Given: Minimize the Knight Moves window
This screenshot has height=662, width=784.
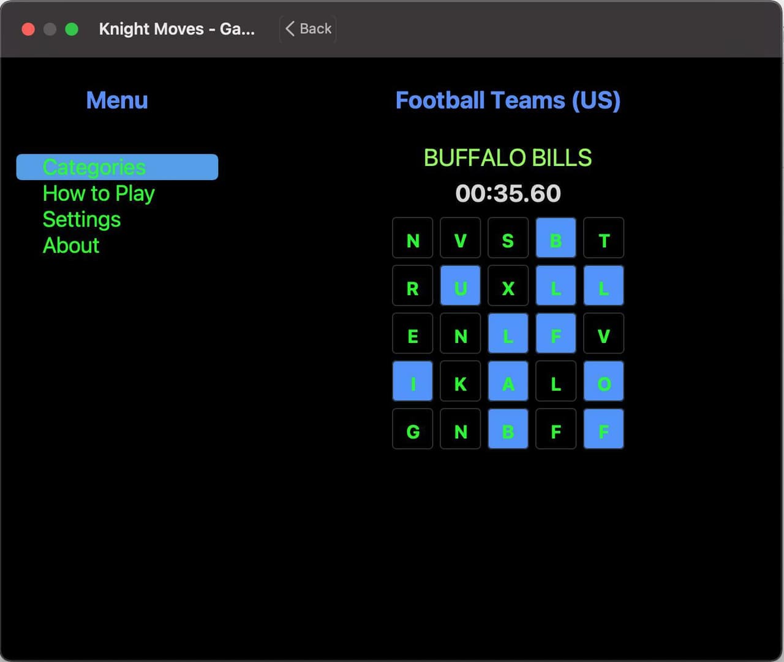Looking at the screenshot, I should (50, 29).
